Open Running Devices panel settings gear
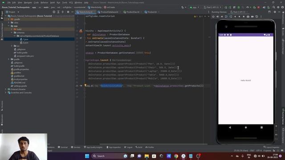 tap(275, 12)
